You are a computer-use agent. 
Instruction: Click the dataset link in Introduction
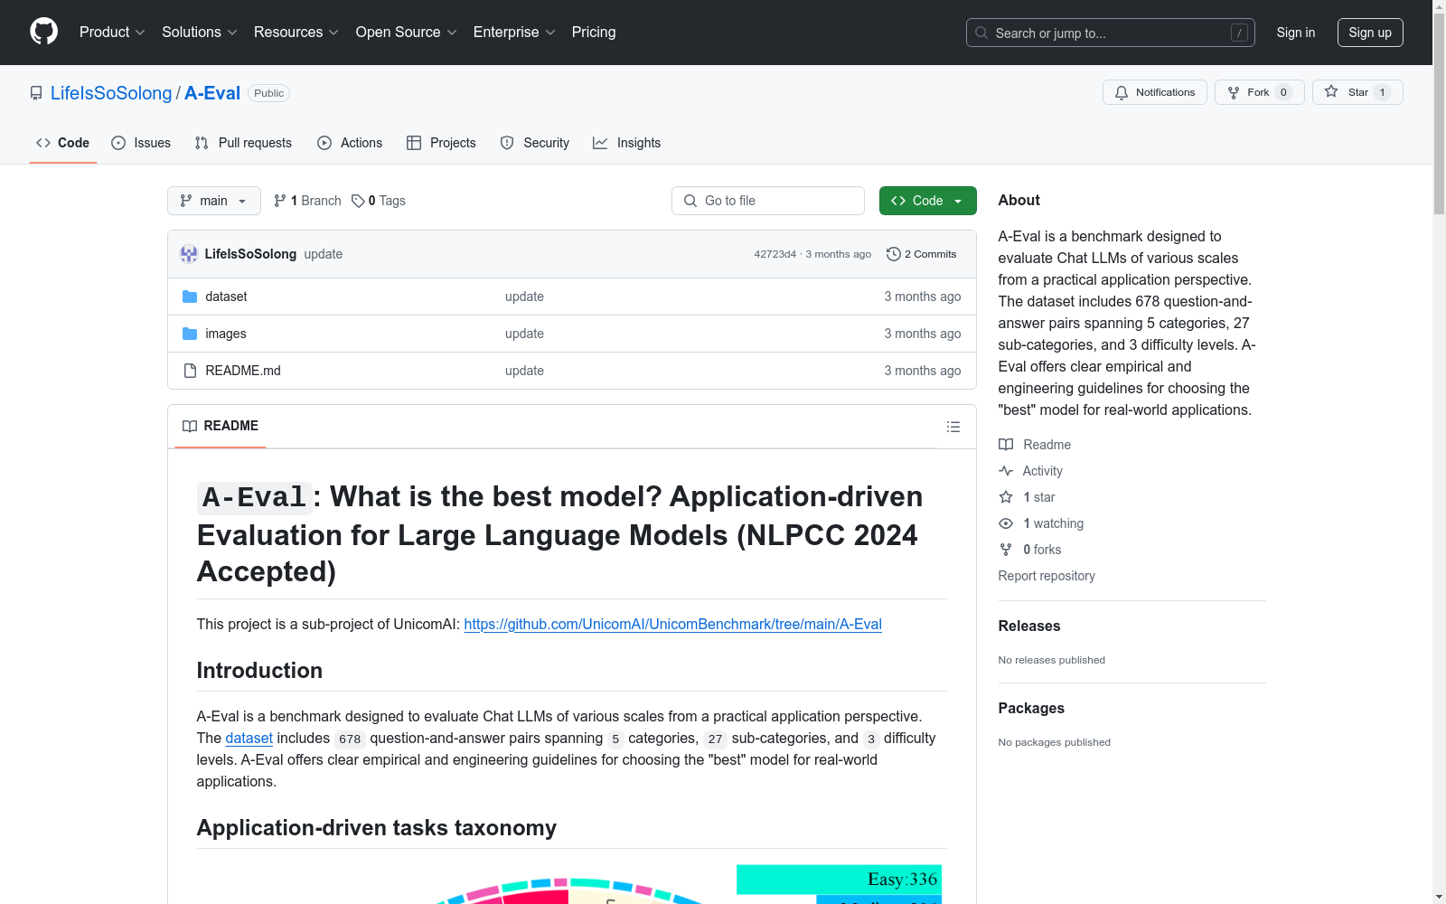point(249,738)
